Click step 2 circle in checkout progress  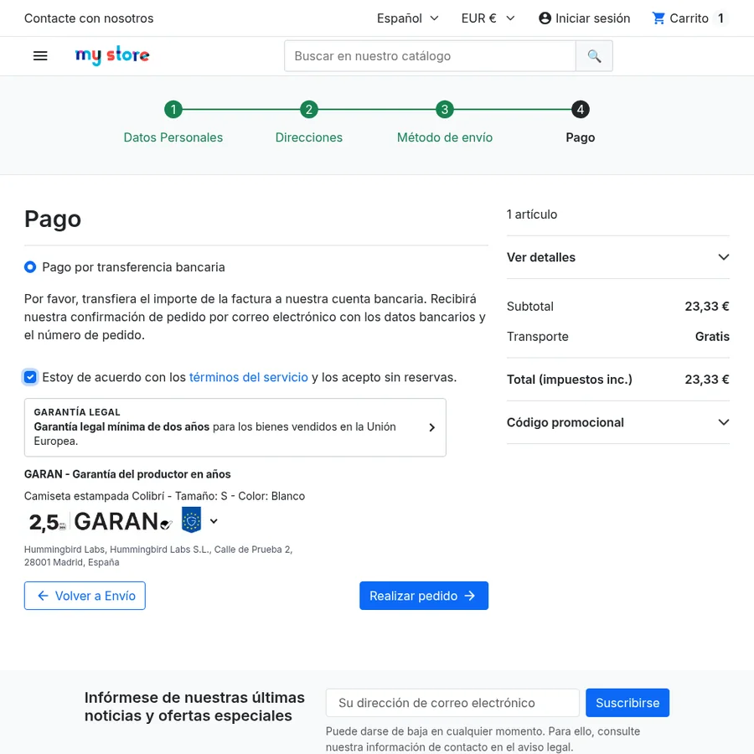[x=308, y=110]
